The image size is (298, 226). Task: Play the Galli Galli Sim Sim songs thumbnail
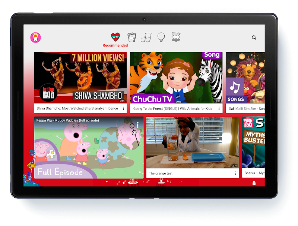[x=245, y=78]
